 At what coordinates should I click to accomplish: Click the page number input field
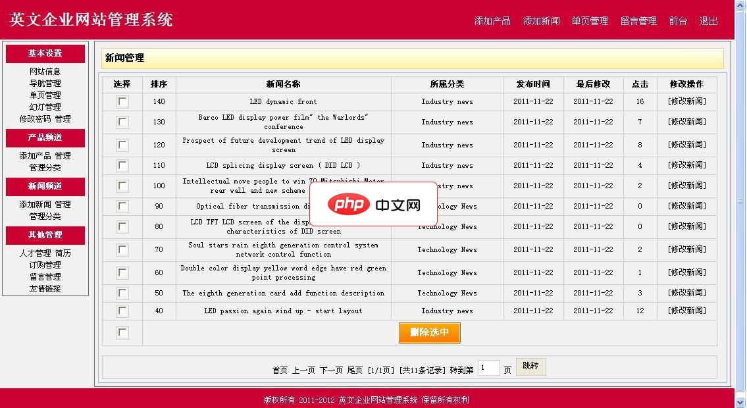pyautogui.click(x=488, y=369)
